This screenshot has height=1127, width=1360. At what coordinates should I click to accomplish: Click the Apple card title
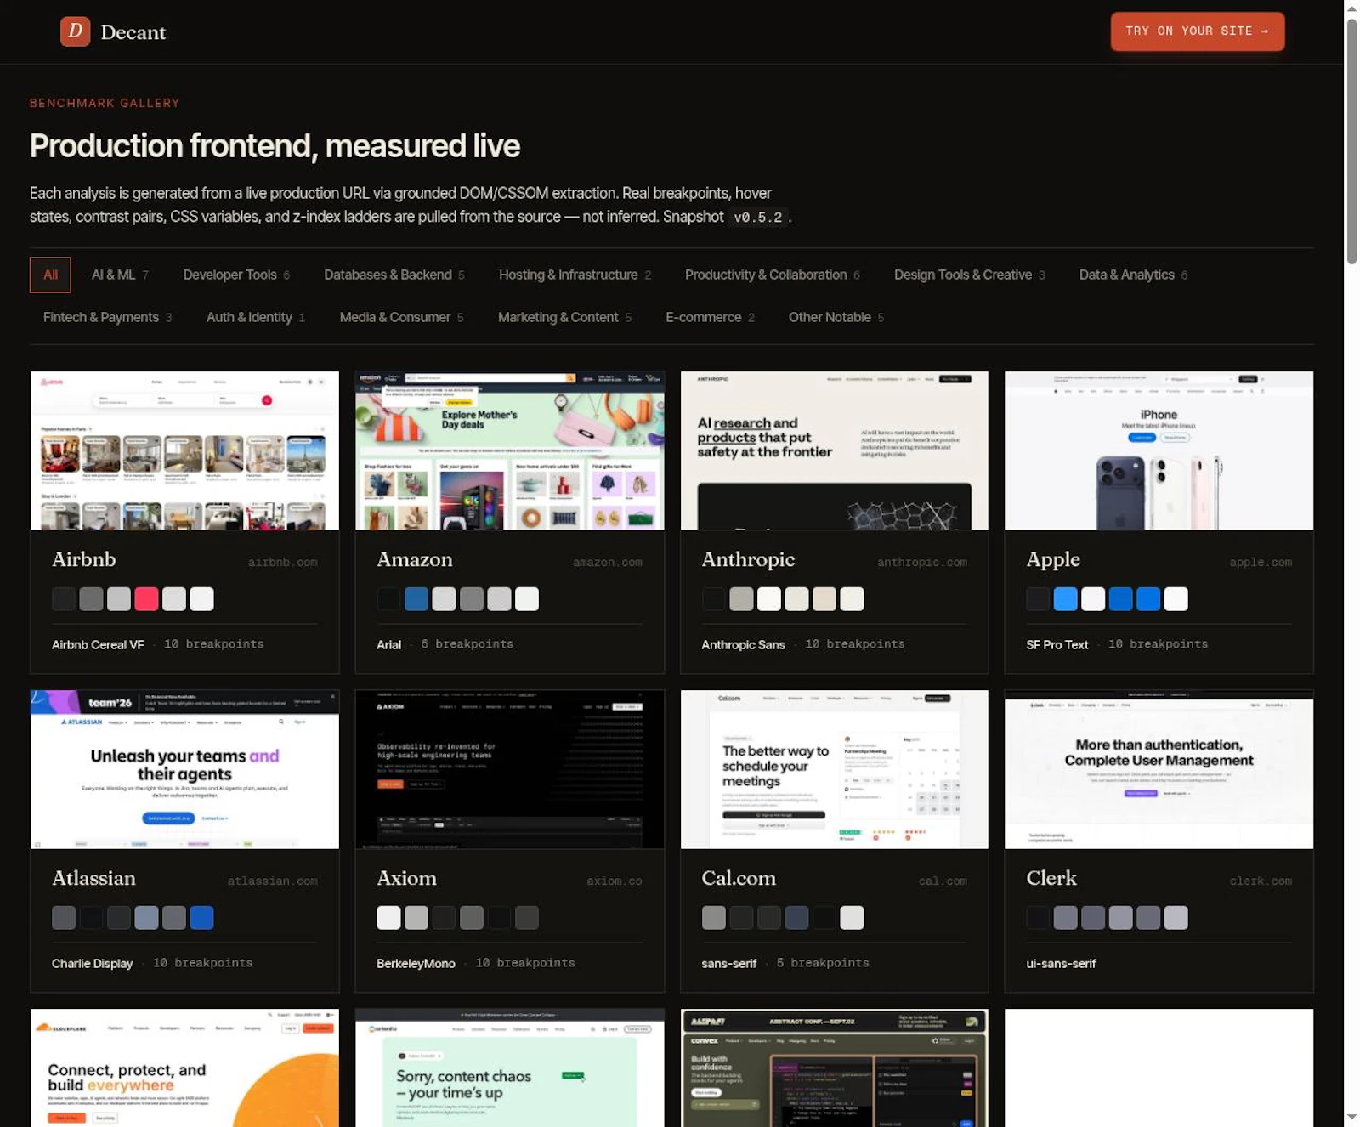click(1053, 559)
